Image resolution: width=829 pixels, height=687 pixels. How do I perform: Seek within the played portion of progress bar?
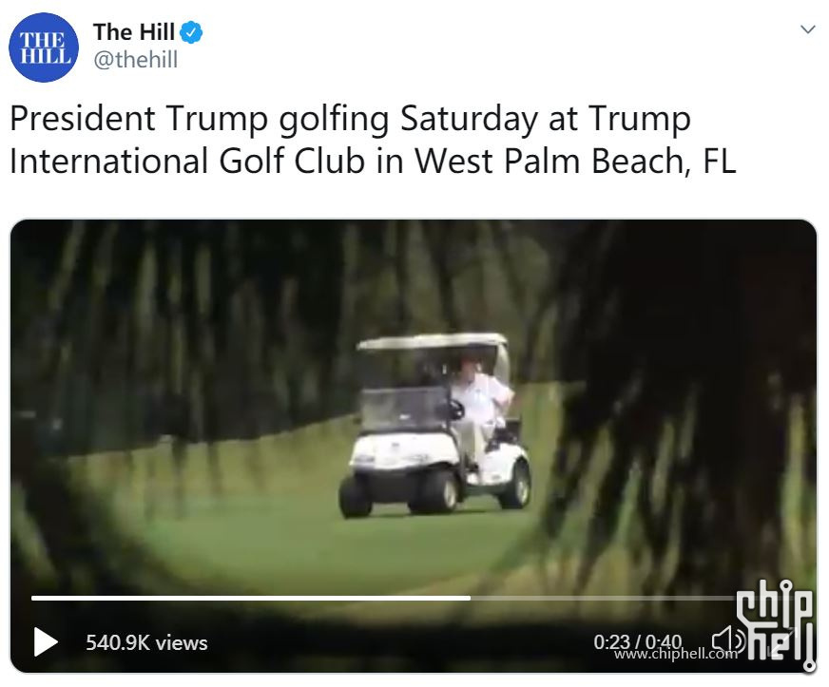tap(251, 599)
